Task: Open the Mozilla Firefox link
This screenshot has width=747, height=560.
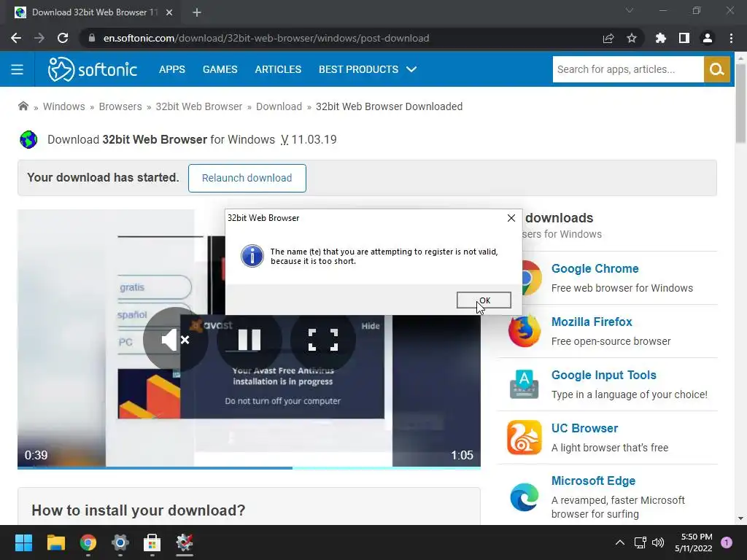Action: [x=591, y=322]
